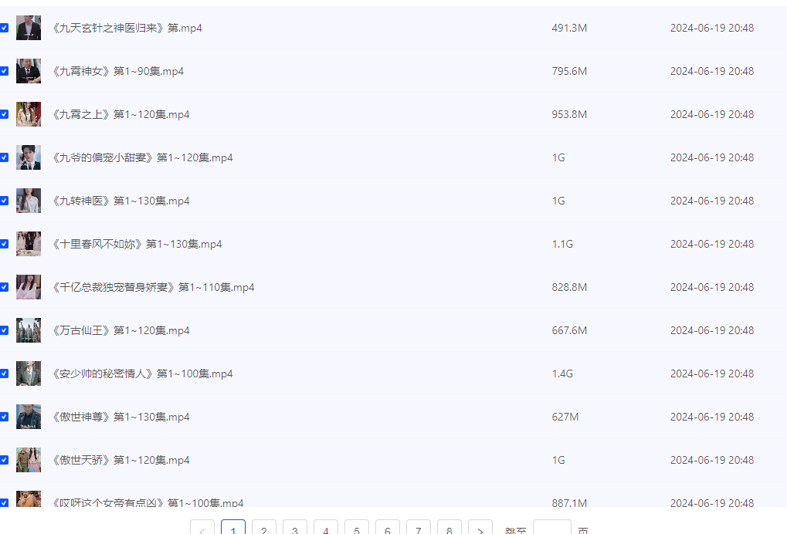The height and width of the screenshot is (534, 787).
Task: Click the previous page arrow
Action: click(202, 528)
